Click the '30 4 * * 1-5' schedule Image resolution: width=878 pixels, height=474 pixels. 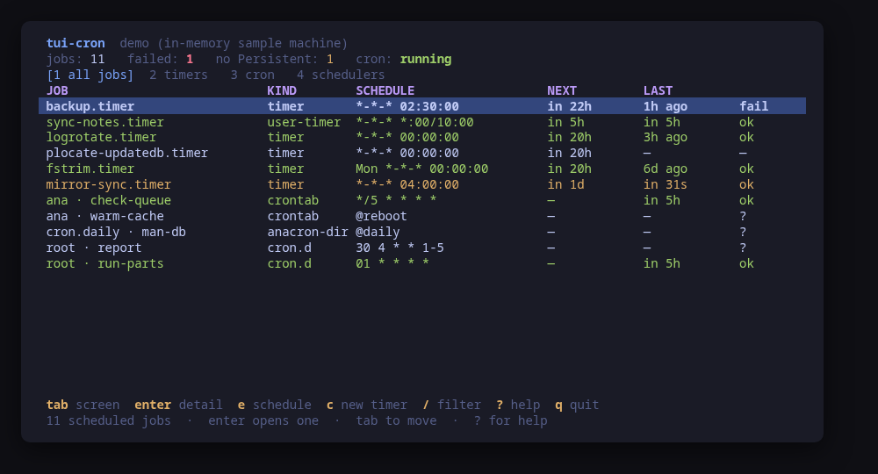pyautogui.click(x=399, y=248)
